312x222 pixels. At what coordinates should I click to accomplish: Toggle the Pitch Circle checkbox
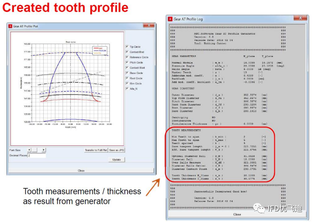point(127,62)
